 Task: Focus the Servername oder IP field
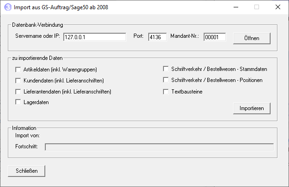point(95,37)
